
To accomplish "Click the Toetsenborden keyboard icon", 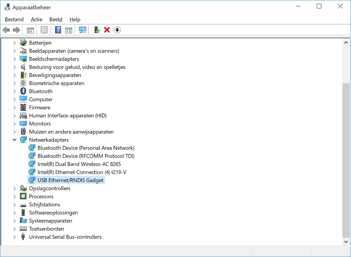I will (x=23, y=228).
